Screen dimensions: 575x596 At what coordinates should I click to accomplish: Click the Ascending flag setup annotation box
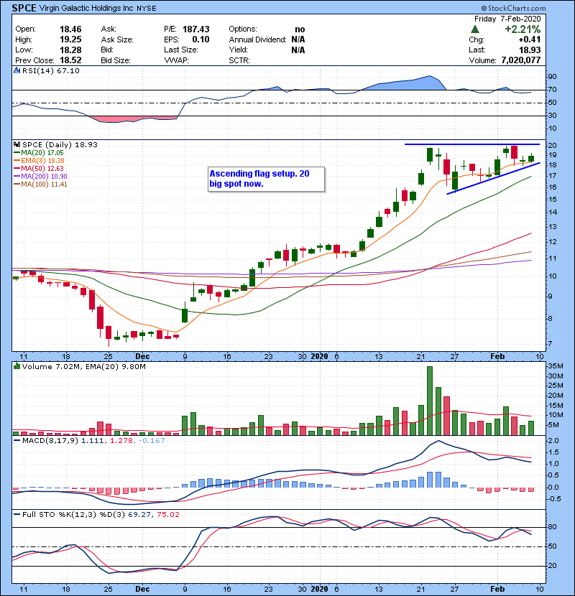tap(267, 179)
